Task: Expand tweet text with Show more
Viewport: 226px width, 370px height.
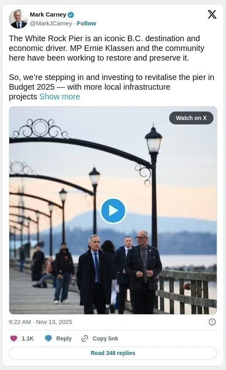Action: pyautogui.click(x=60, y=97)
